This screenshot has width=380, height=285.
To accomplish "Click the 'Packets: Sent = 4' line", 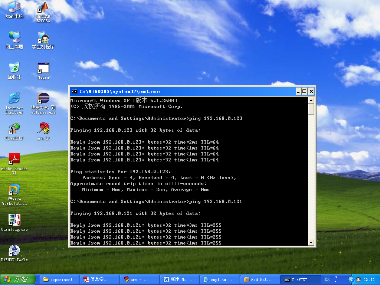I will [159, 178].
